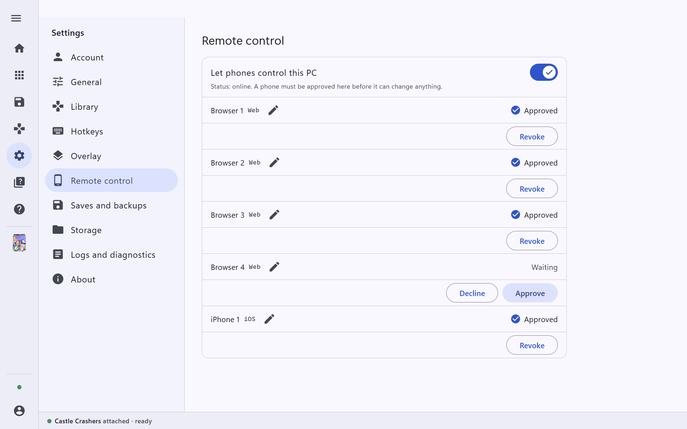Viewport: 687px width, 429px height.
Task: Open the gamepad library icon in the left rail
Action: tap(19, 129)
